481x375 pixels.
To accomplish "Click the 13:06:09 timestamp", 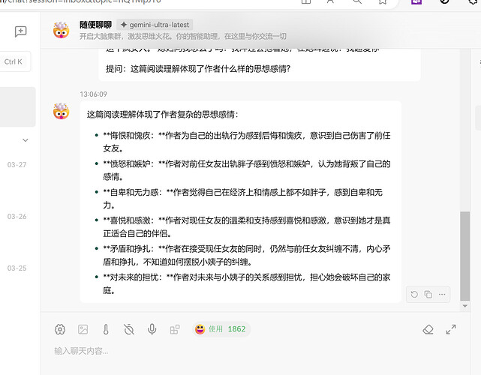I will pyautogui.click(x=93, y=94).
